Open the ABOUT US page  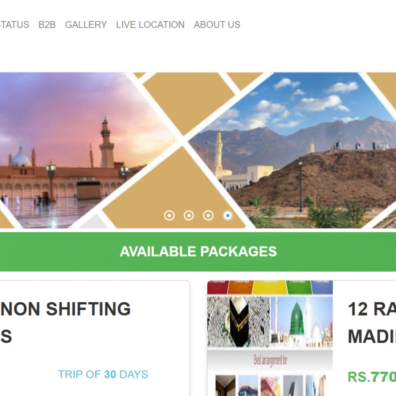coord(217,25)
